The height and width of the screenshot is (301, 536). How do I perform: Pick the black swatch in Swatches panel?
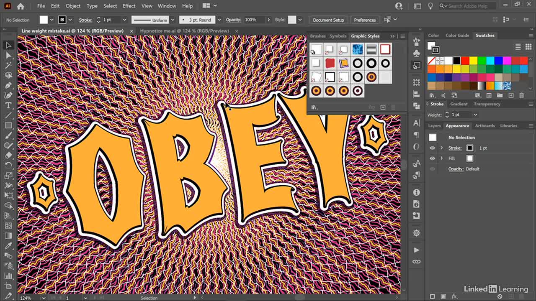click(456, 61)
